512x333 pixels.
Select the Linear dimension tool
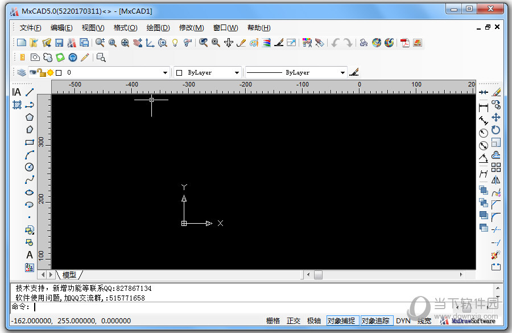point(484,107)
